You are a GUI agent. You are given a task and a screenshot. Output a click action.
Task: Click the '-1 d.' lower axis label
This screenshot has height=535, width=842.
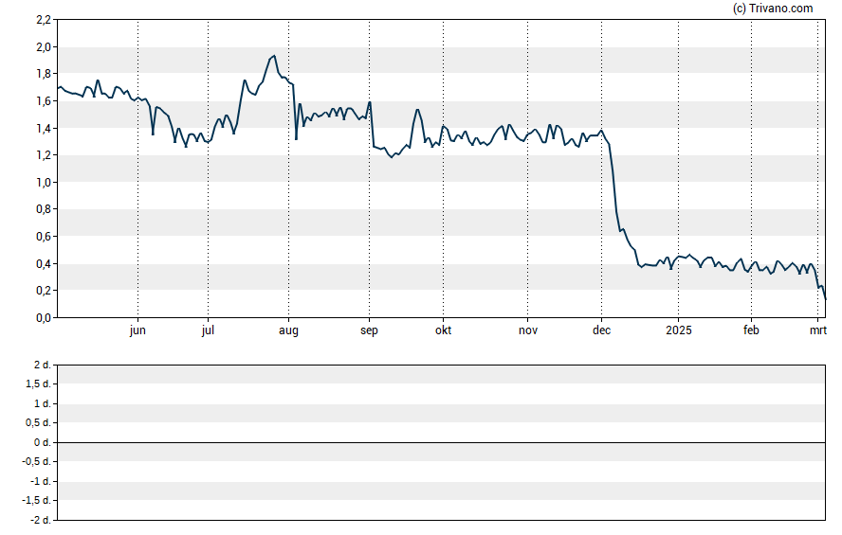click(x=40, y=481)
